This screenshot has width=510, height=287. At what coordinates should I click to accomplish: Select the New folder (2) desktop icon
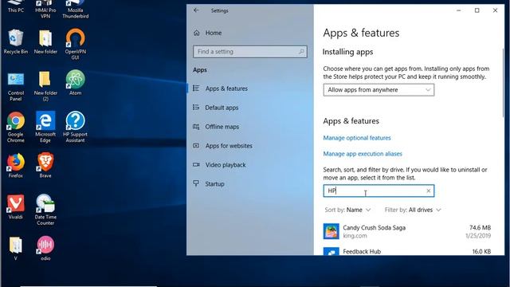pos(45,86)
